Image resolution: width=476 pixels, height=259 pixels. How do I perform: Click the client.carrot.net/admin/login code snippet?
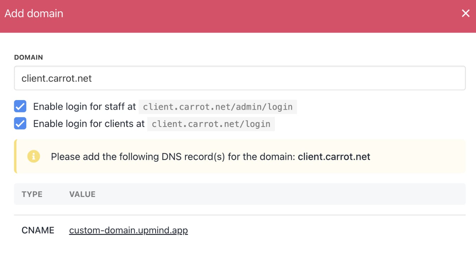[x=218, y=107]
